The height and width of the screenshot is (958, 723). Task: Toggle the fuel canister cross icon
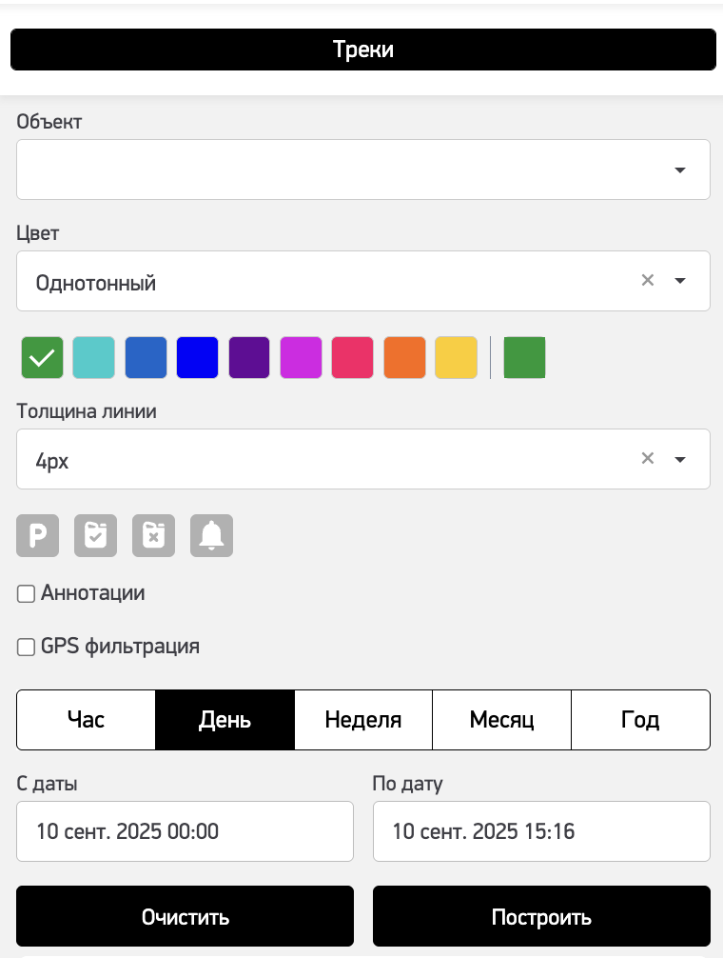(153, 536)
